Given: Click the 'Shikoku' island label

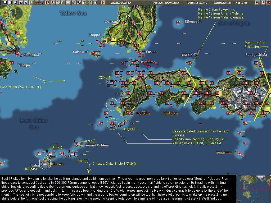Looking at the screenshot, I should [x=170, y=113].
